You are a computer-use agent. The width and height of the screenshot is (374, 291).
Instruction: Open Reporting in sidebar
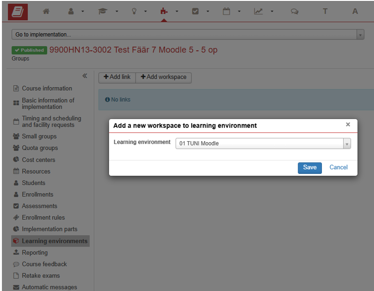35,252
